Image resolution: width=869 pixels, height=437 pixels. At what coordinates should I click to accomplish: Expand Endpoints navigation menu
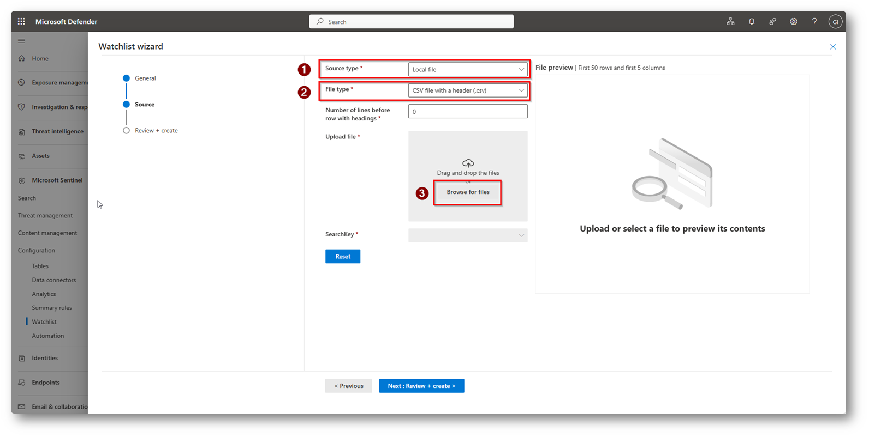coord(45,383)
